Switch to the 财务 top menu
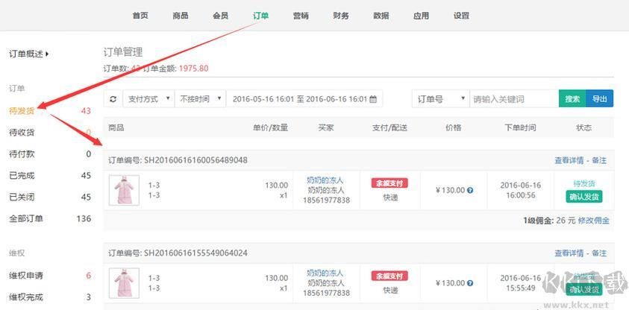 (x=341, y=16)
